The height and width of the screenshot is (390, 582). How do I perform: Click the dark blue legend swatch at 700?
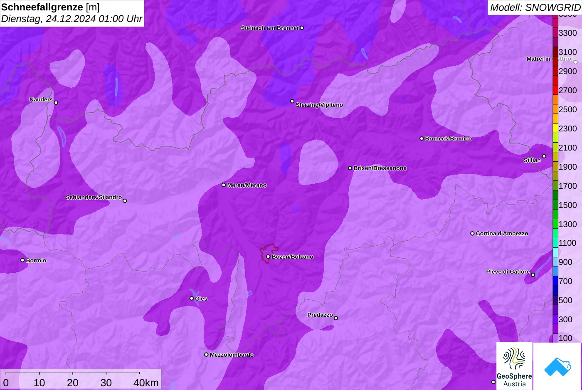(555, 281)
